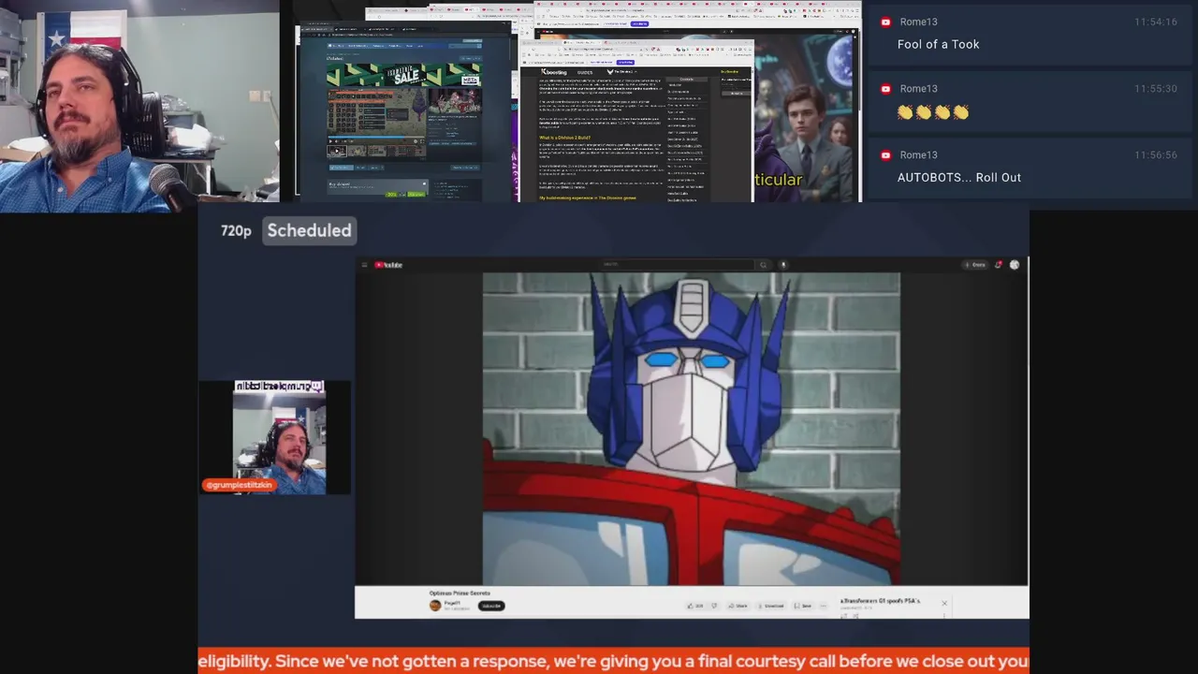Click YouTube icon beside Rome13 at 11:54:16

point(885,22)
